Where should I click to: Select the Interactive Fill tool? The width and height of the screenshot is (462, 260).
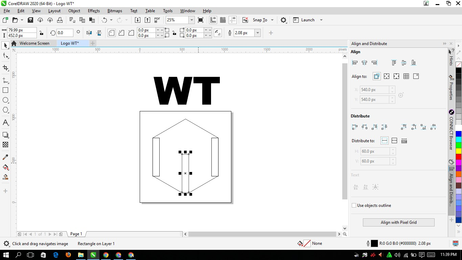click(5, 167)
